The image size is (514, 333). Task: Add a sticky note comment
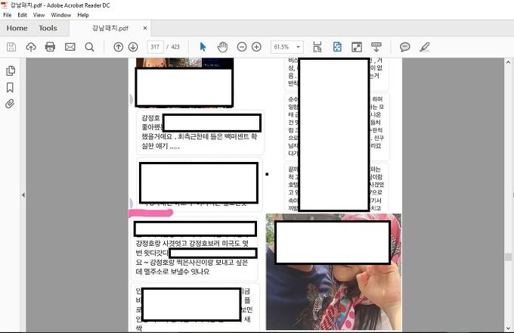405,47
